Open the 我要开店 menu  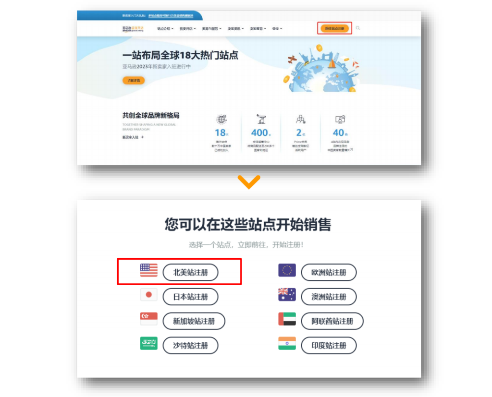click(187, 29)
